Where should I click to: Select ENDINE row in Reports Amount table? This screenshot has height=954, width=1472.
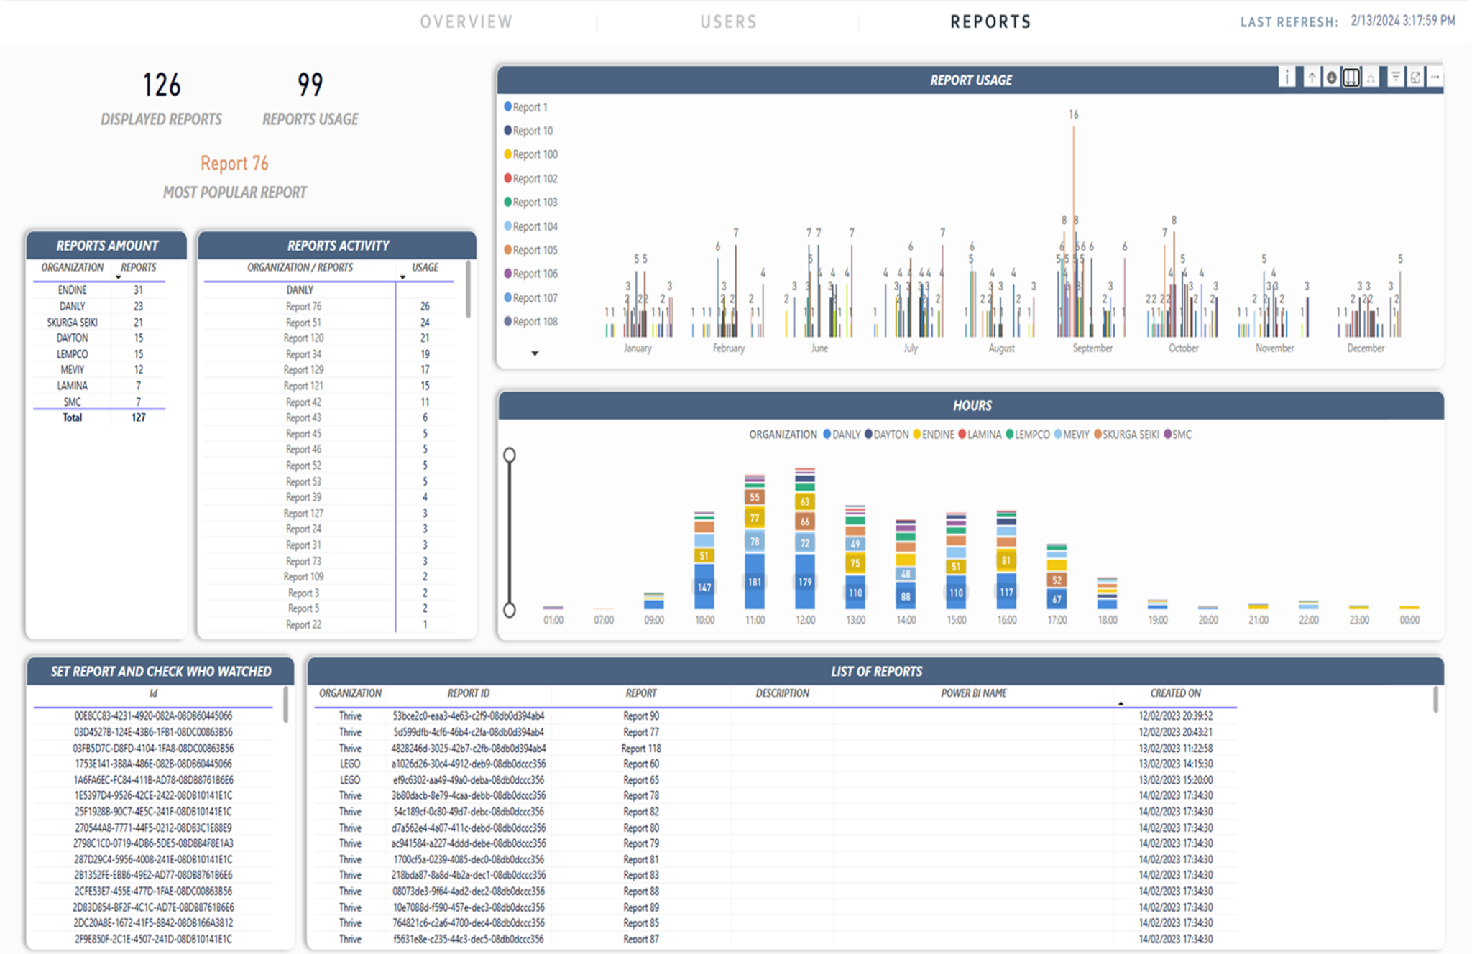72,290
